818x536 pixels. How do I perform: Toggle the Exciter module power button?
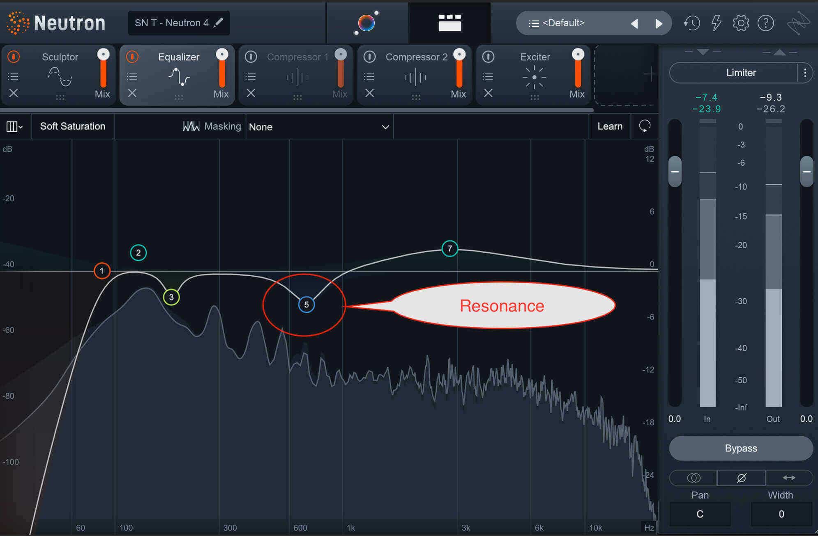click(x=488, y=57)
